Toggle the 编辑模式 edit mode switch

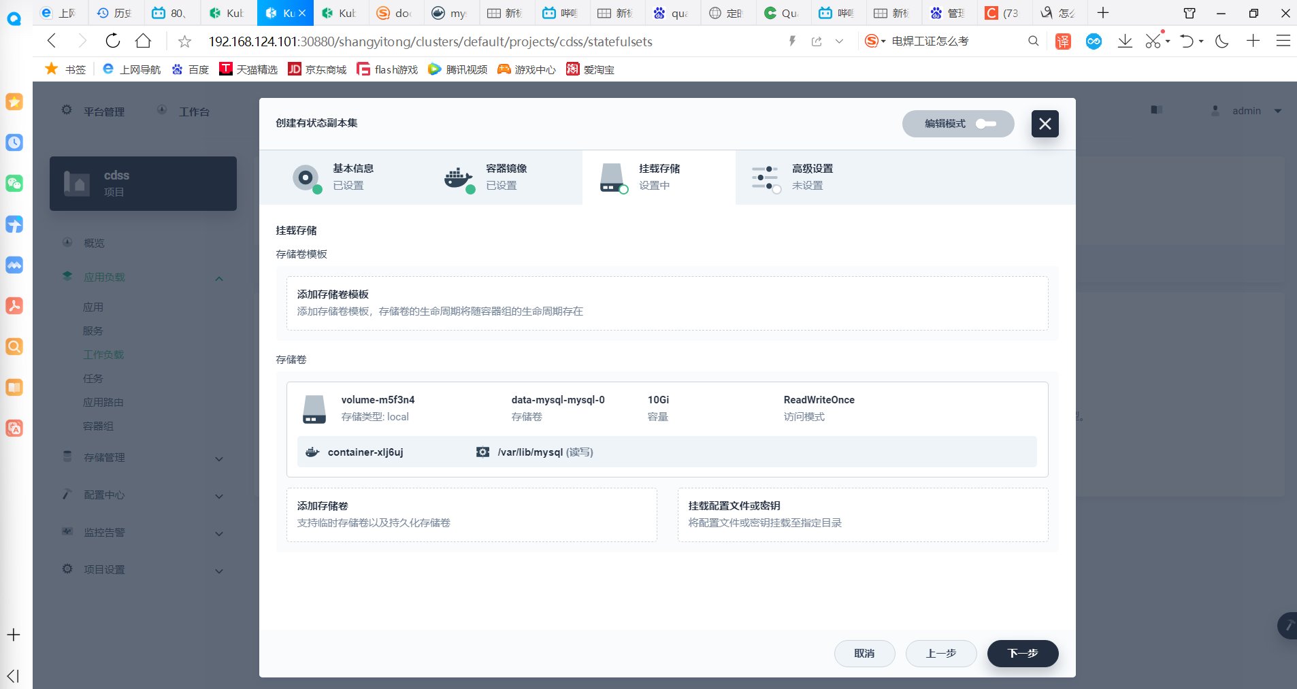(x=985, y=124)
